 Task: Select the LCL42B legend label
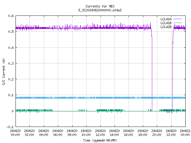click(x=166, y=27)
